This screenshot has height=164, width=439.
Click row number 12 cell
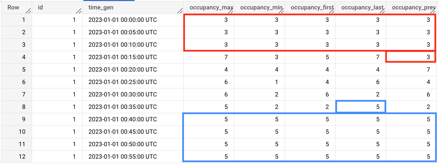point(22,157)
